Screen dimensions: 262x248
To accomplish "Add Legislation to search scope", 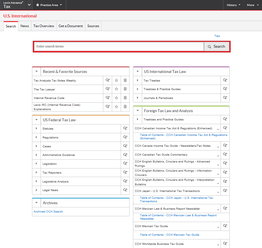I will (125, 163).
